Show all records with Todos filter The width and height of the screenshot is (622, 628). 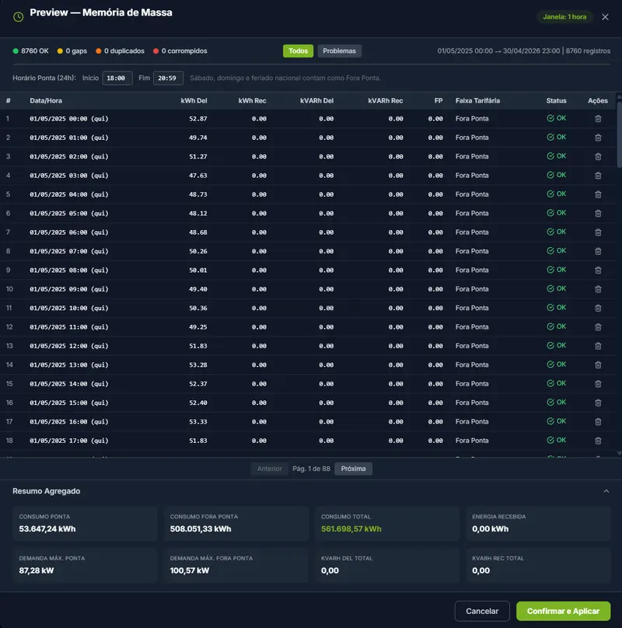click(299, 51)
